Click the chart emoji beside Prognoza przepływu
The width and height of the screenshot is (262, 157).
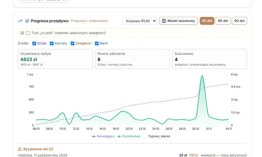click(27, 21)
